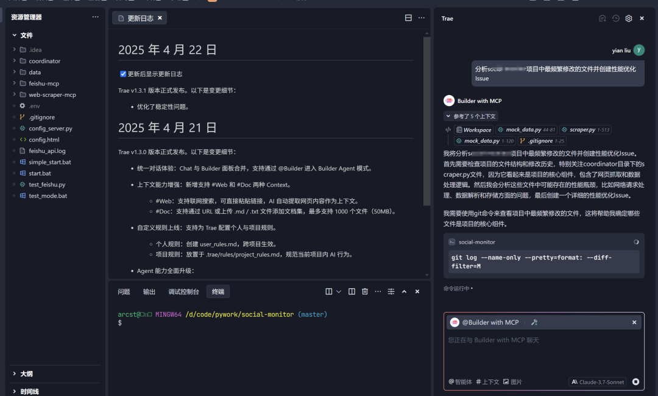Click the yian liu user avatar

[639, 50]
